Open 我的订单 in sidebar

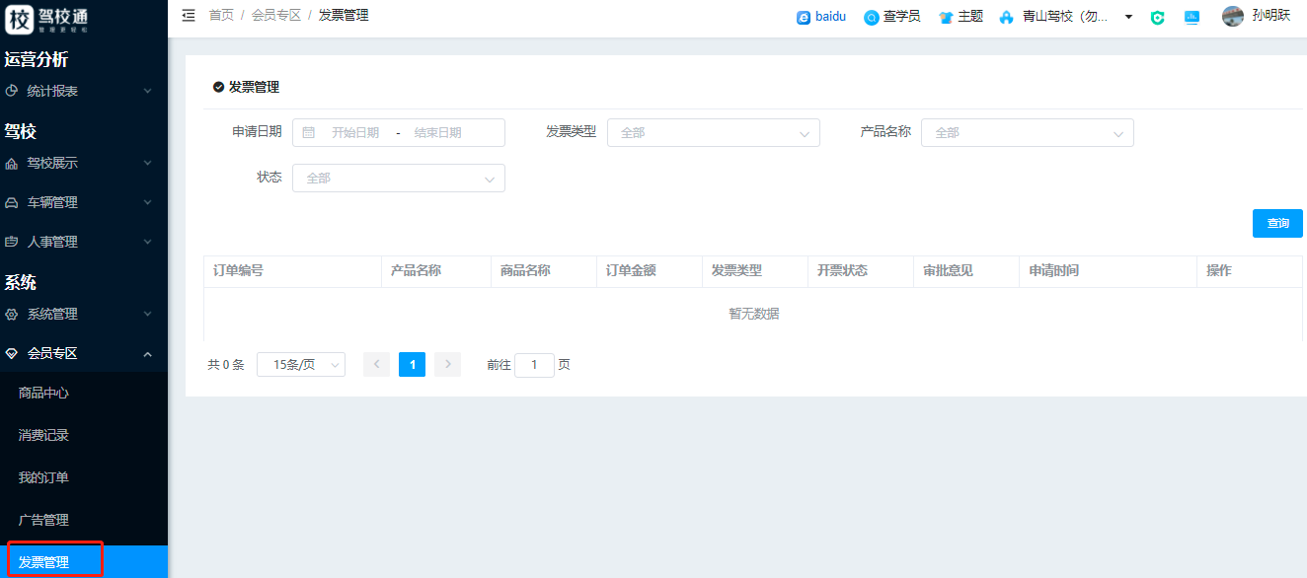click(x=84, y=477)
